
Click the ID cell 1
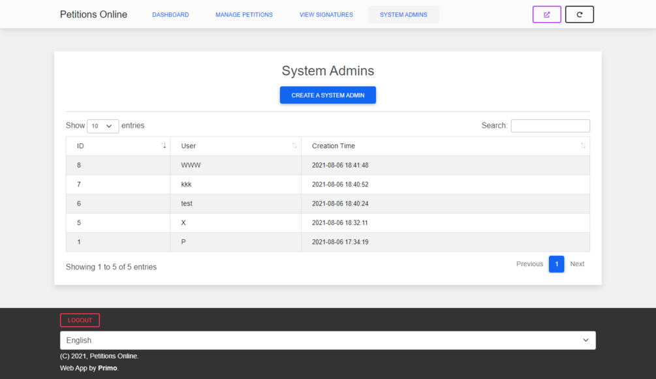(x=118, y=242)
